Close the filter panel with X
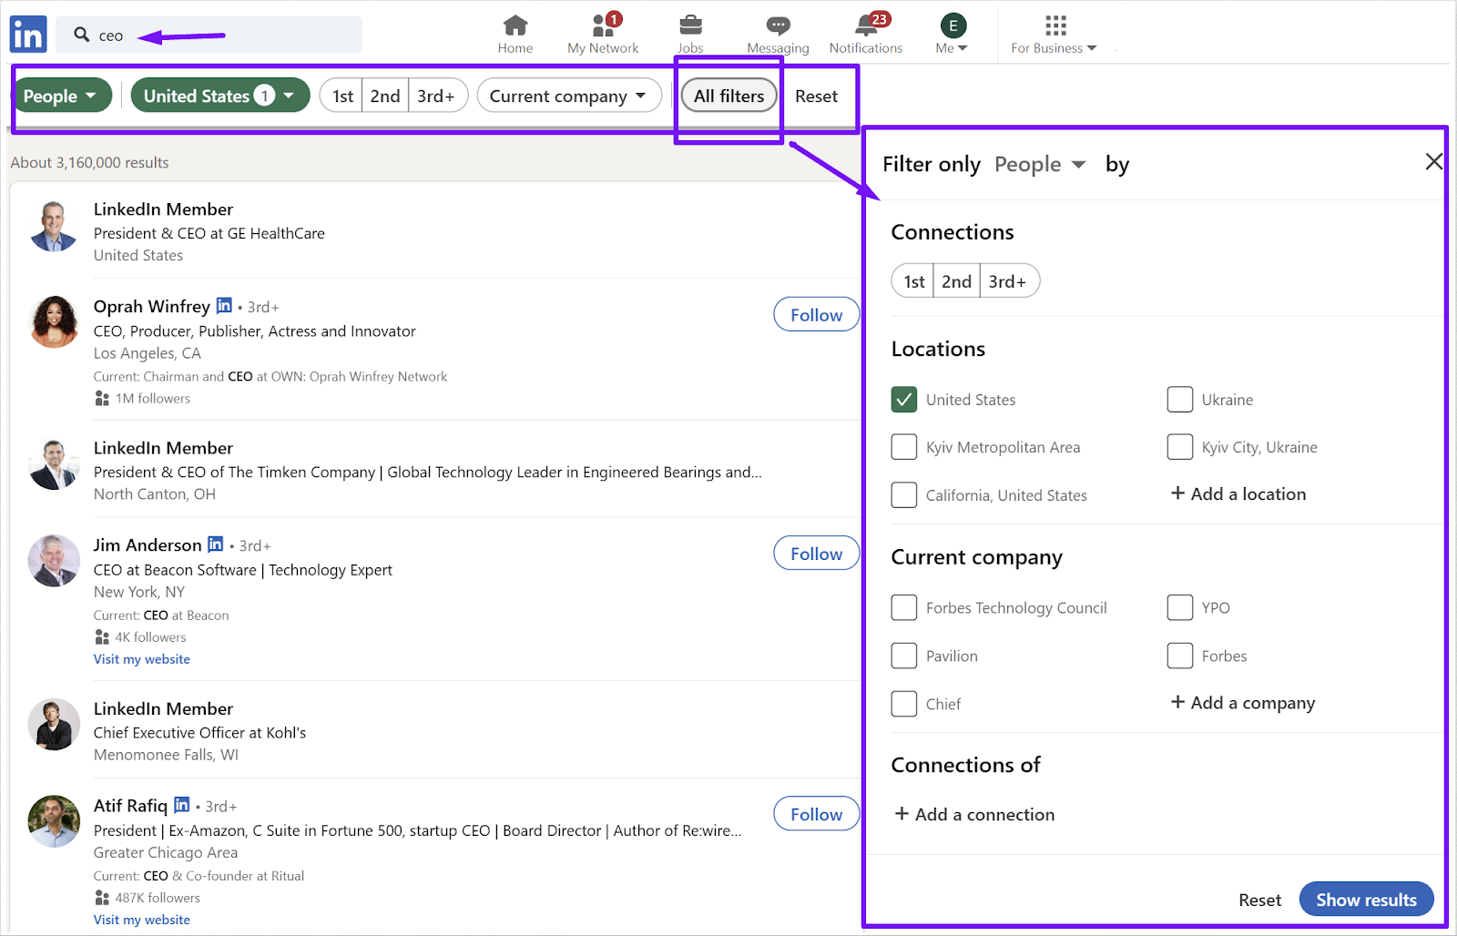Screen dimensions: 1457x936 (x=1433, y=162)
